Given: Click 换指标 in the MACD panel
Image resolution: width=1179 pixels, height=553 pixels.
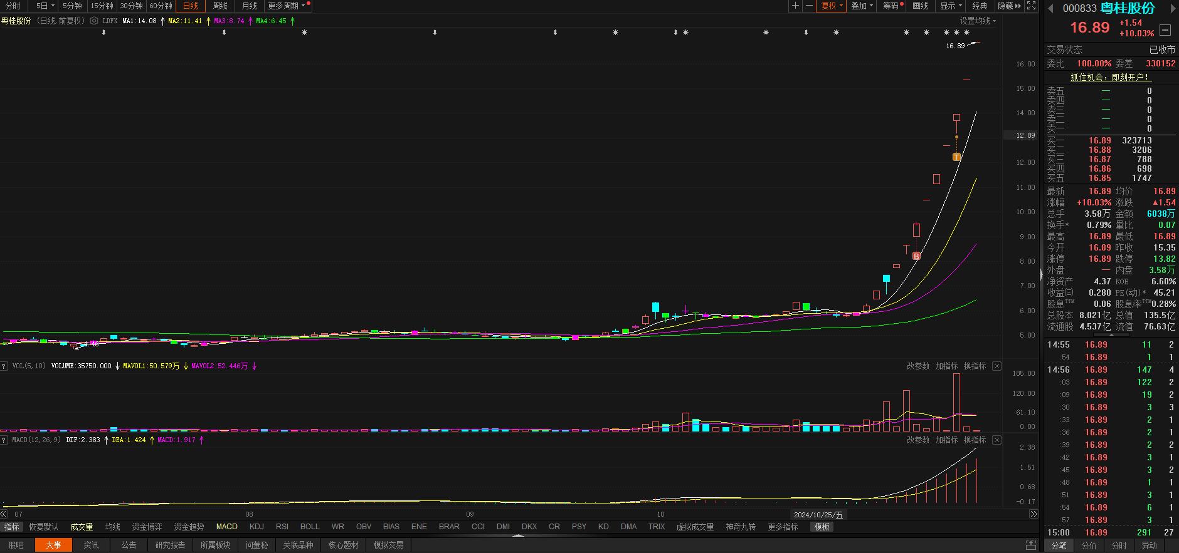Looking at the screenshot, I should click(x=975, y=440).
